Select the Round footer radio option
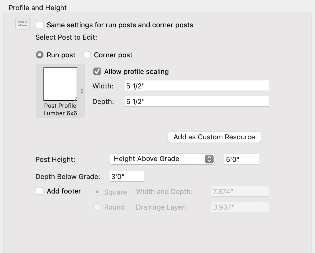The height and width of the screenshot is (253, 315). pos(97,207)
